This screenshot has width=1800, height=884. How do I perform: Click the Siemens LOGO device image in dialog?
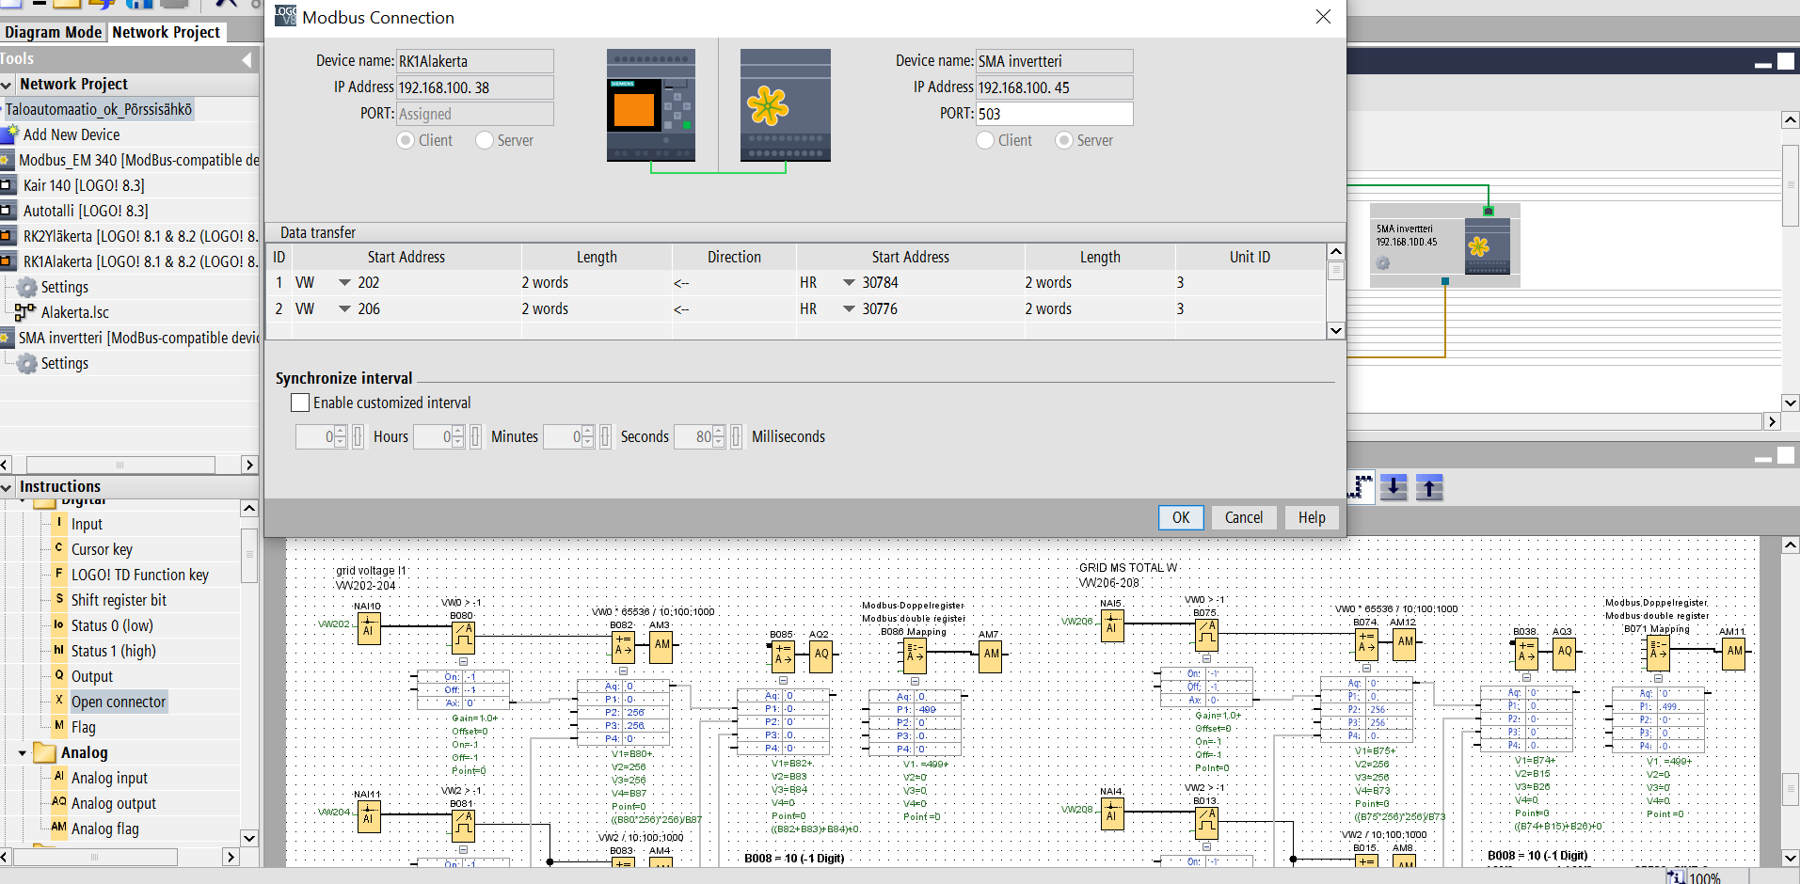point(650,105)
